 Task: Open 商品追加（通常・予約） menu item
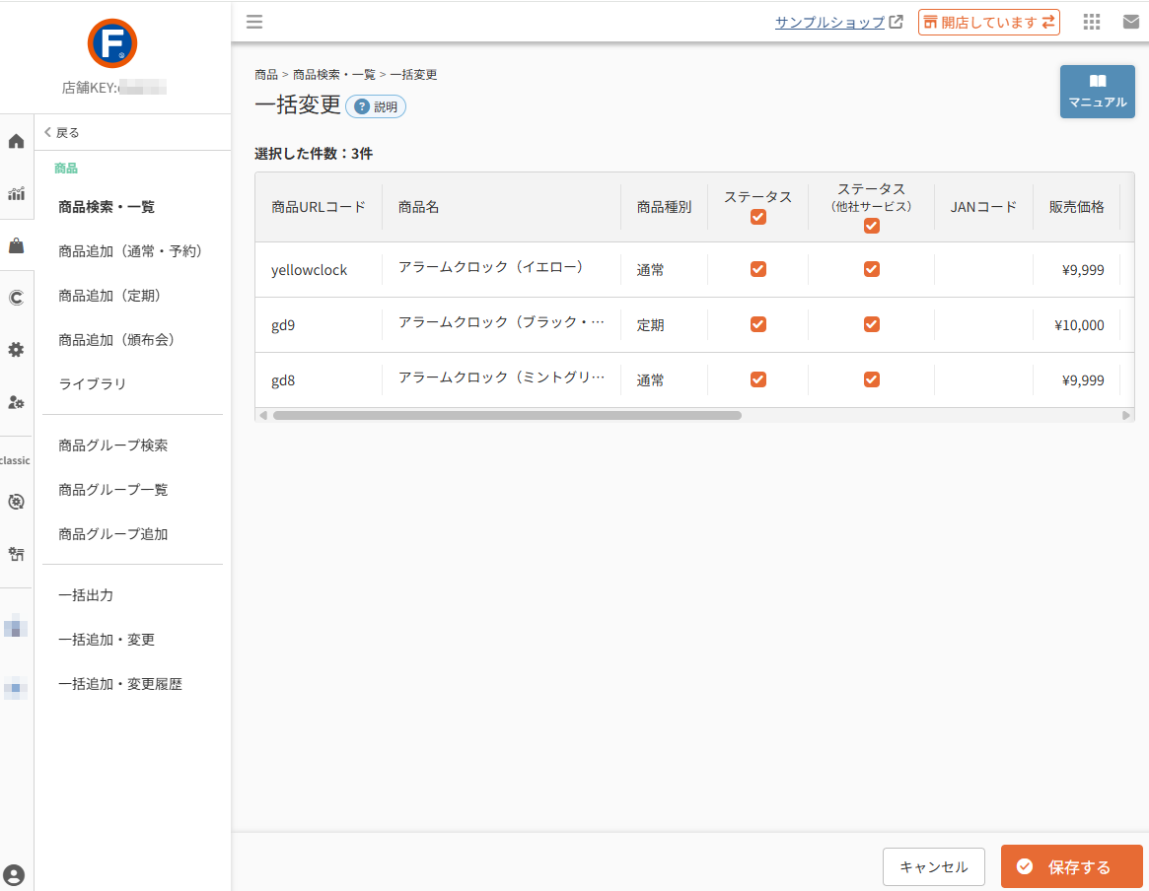tap(130, 251)
